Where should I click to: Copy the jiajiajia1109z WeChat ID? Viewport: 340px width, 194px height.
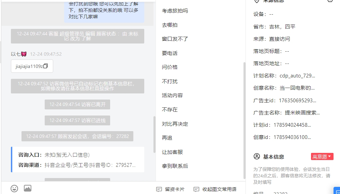coord(46,66)
